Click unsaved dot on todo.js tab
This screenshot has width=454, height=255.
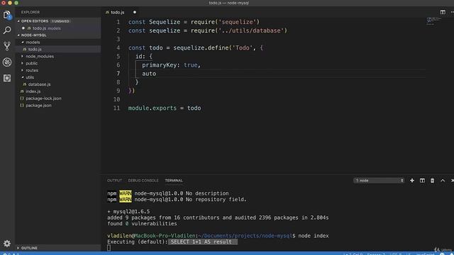pos(135,12)
